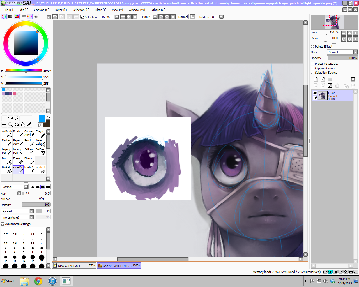This screenshot has height=287, width=359.
Task: Open the Others menu
Action: [158, 10]
